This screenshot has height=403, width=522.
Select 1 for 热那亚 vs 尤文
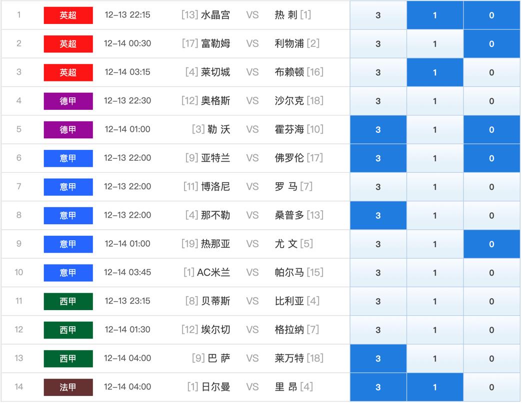pyautogui.click(x=435, y=244)
